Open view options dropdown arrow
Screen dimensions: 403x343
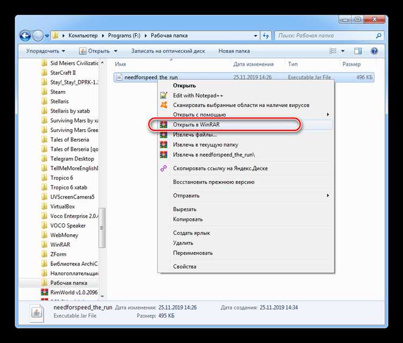(343, 51)
